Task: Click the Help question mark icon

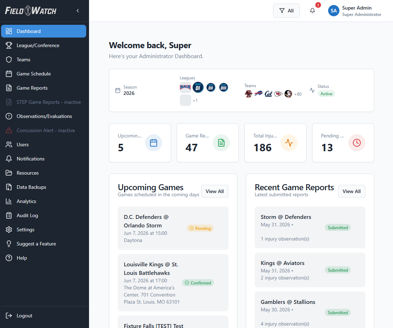Action: (x=9, y=258)
